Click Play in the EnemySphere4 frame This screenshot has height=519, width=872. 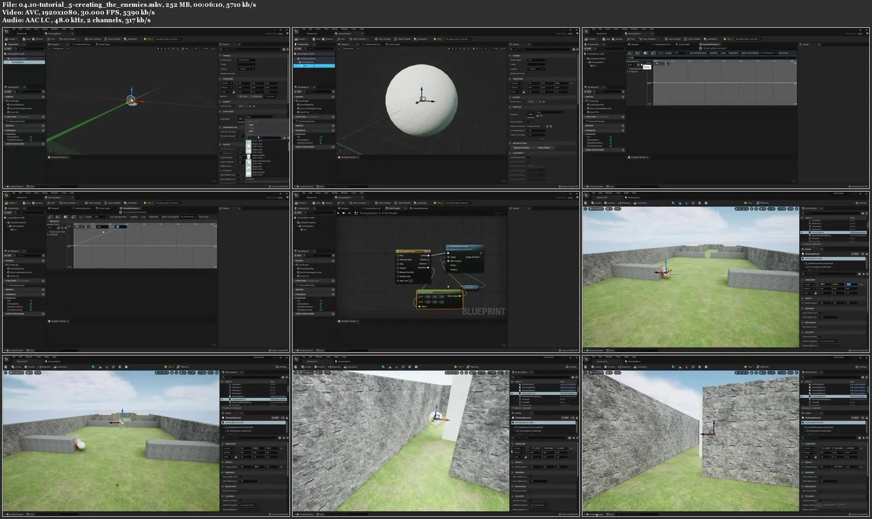pos(458,367)
